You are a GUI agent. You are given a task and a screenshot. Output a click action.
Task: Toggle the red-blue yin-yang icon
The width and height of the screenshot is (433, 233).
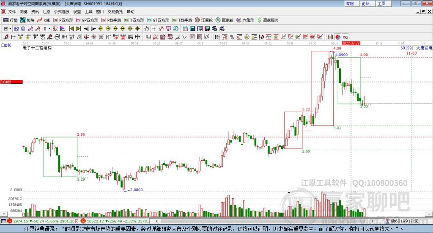pos(338,37)
